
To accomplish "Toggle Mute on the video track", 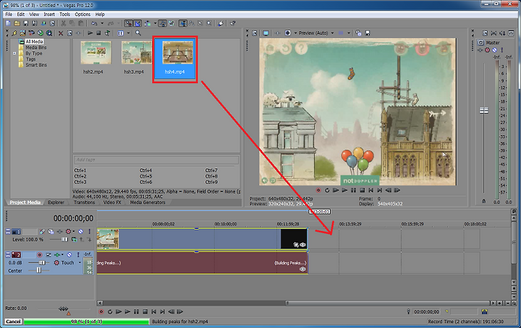I will coord(80,231).
